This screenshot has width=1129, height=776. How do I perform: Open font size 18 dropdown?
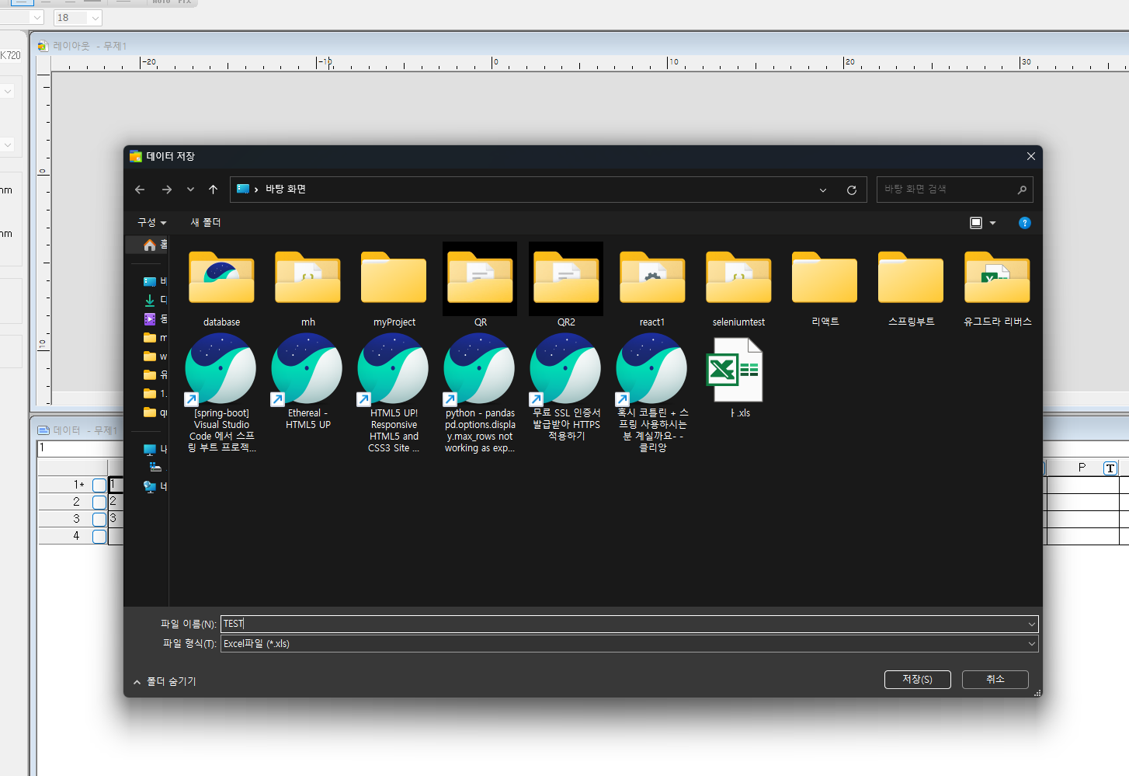[96, 18]
